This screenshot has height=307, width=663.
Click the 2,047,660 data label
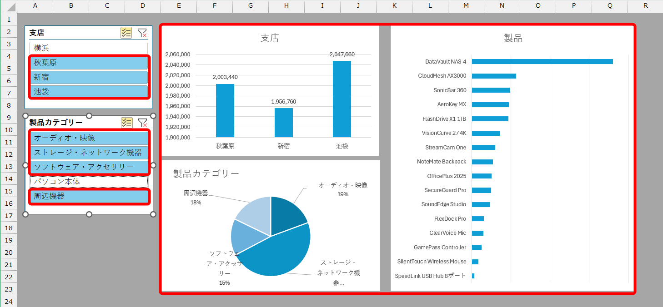(x=342, y=54)
